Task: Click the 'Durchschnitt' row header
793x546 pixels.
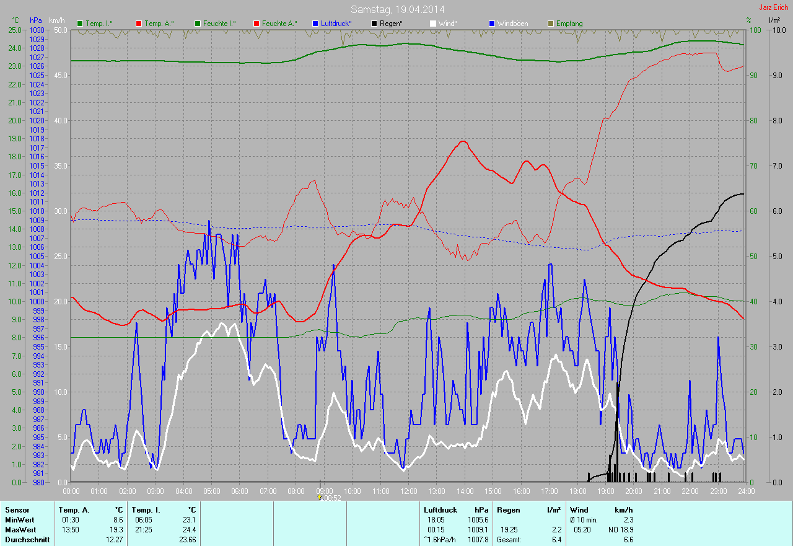Action: click(x=27, y=539)
